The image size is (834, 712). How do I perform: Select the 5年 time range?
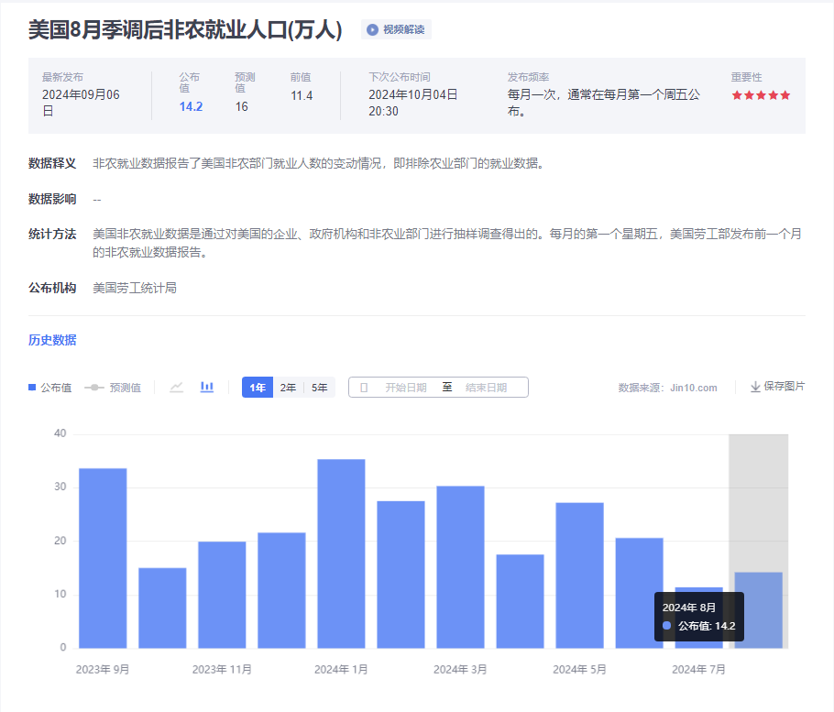[x=319, y=388]
